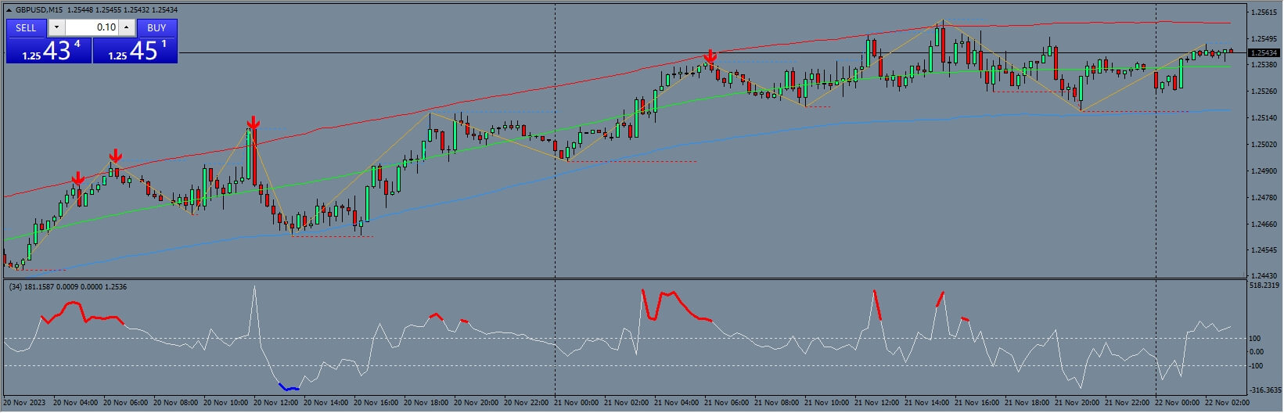Select the leftmost red sell arrow
The width and height of the screenshot is (1284, 413).
click(x=77, y=180)
